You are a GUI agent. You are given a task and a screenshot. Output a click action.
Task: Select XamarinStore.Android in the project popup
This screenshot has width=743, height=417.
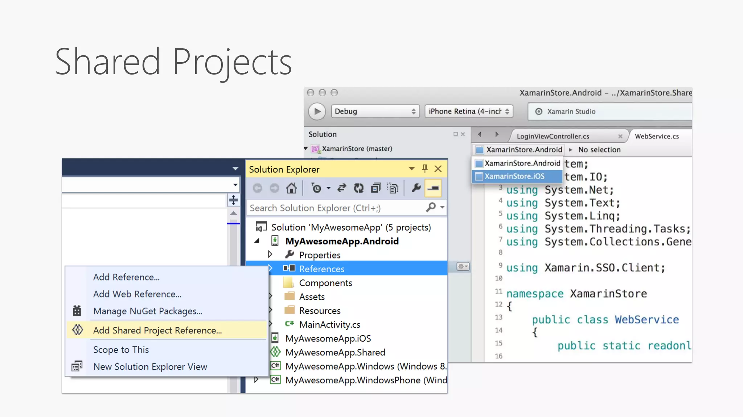[x=517, y=163]
